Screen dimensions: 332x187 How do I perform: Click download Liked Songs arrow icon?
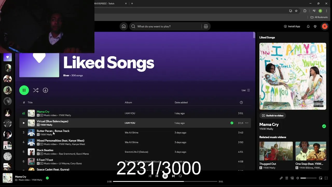click(x=45, y=90)
